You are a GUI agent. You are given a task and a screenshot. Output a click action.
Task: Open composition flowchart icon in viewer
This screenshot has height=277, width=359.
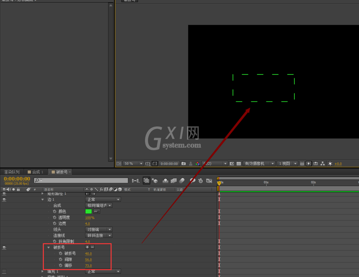(323, 163)
